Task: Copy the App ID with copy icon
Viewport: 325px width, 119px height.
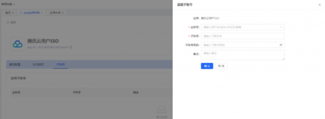Action: coord(71,47)
